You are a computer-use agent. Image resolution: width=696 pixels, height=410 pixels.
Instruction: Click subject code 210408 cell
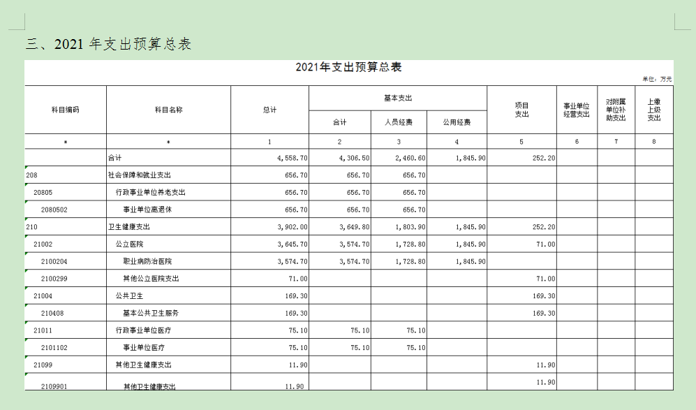(54, 313)
